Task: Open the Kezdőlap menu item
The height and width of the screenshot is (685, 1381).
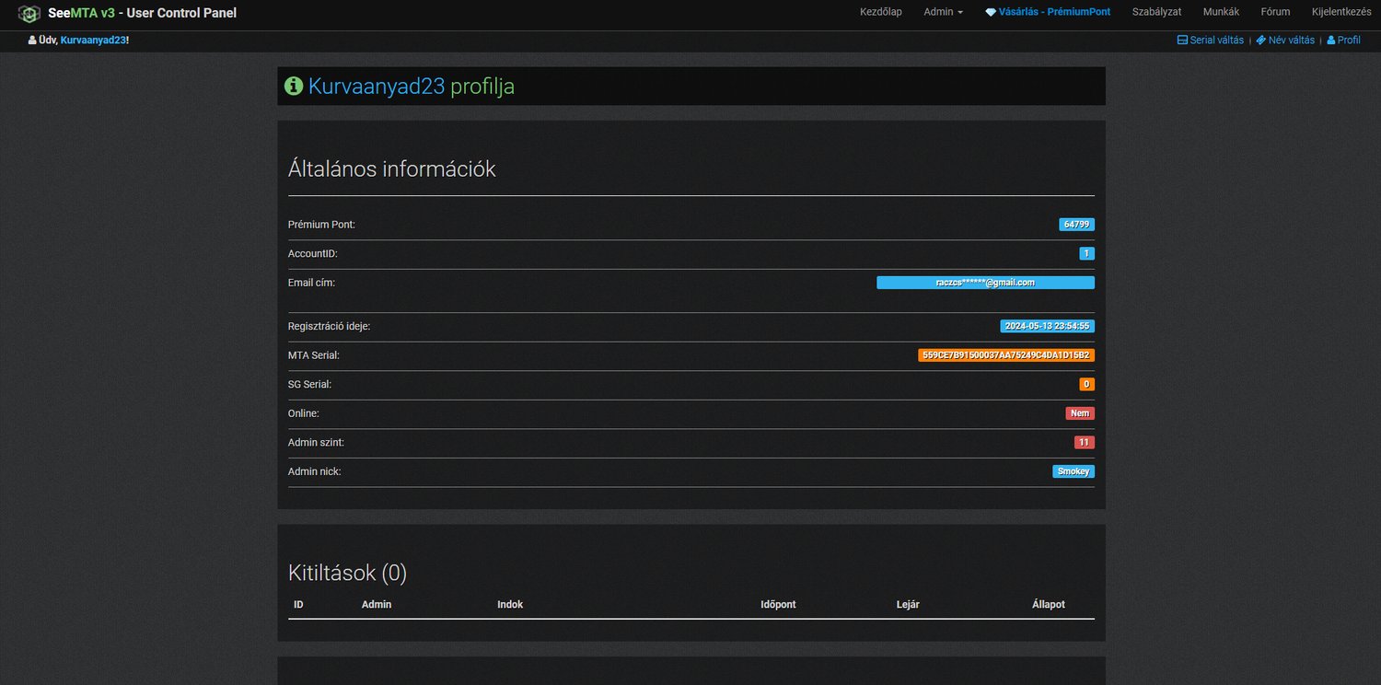Action: (880, 12)
